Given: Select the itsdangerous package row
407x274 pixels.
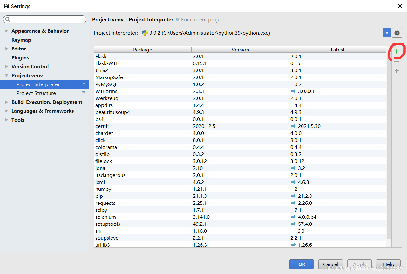Looking at the screenshot, I should click(x=240, y=175).
